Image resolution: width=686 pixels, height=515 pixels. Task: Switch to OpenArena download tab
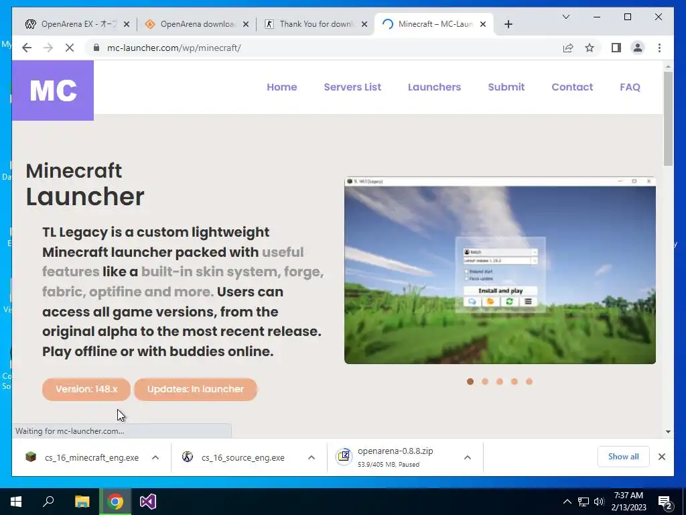pos(197,24)
